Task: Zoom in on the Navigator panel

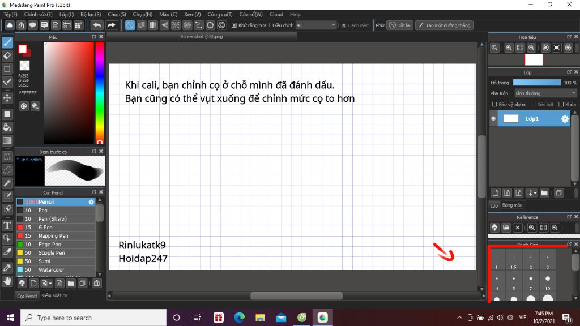Action: click(x=509, y=48)
